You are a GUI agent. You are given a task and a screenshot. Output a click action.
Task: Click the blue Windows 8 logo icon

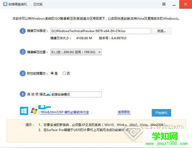[x=24, y=111]
